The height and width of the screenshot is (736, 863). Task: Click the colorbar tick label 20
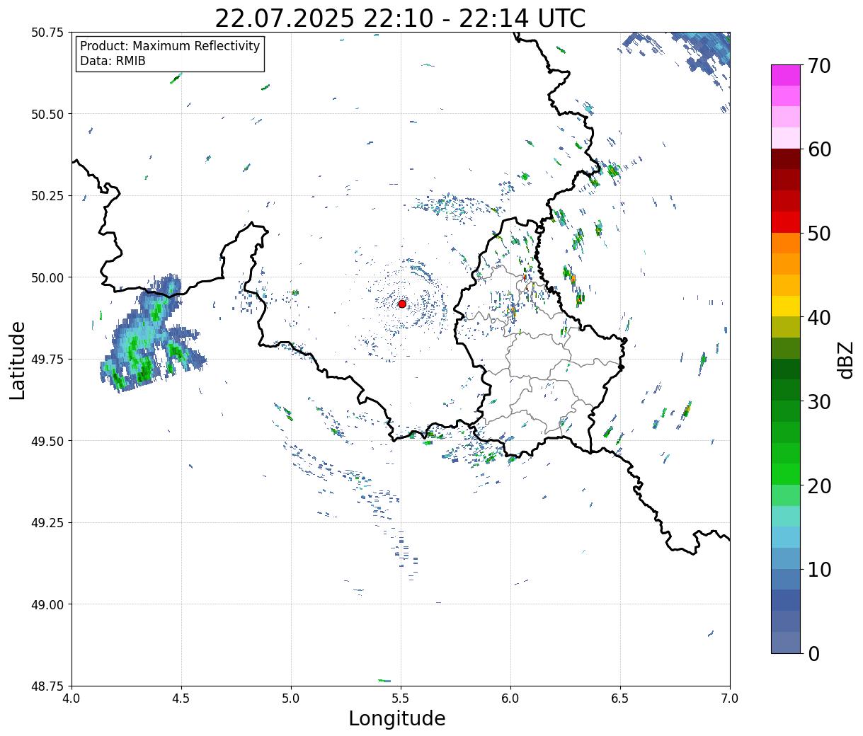[819, 485]
